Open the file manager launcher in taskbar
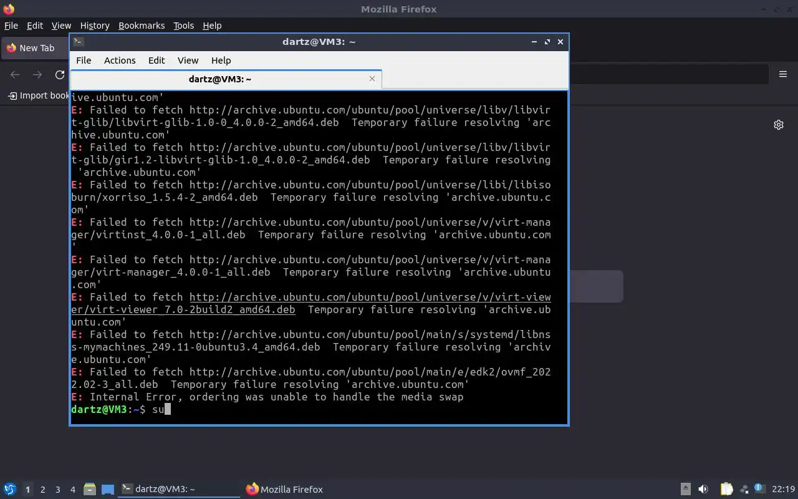The width and height of the screenshot is (798, 499). pyautogui.click(x=90, y=489)
